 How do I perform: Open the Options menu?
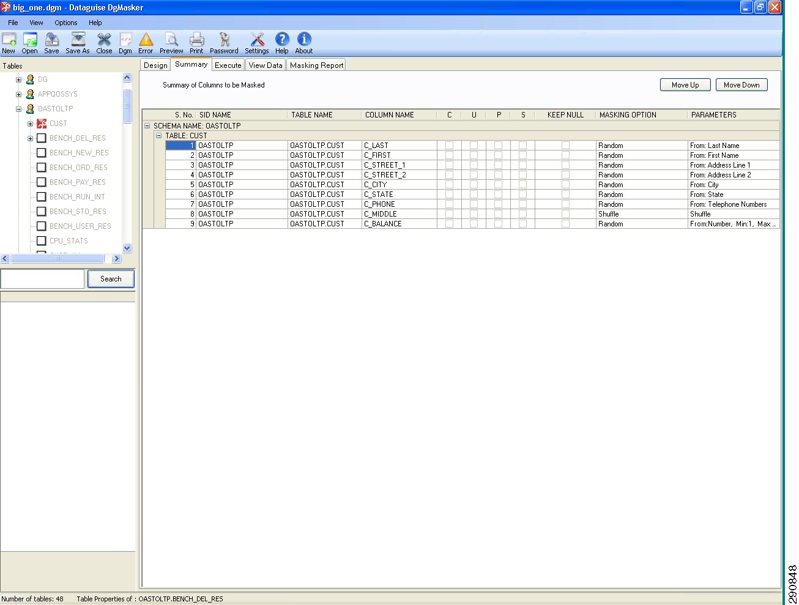65,23
